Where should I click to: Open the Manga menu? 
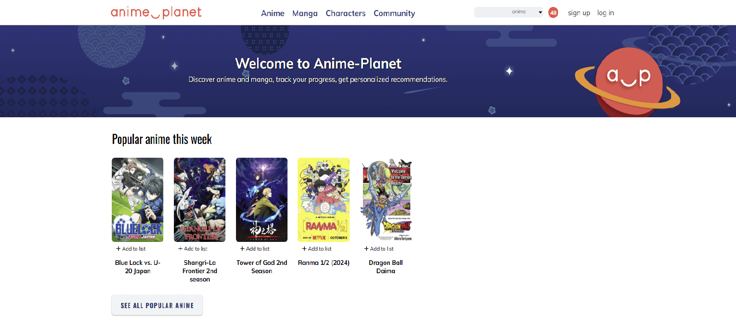point(305,13)
